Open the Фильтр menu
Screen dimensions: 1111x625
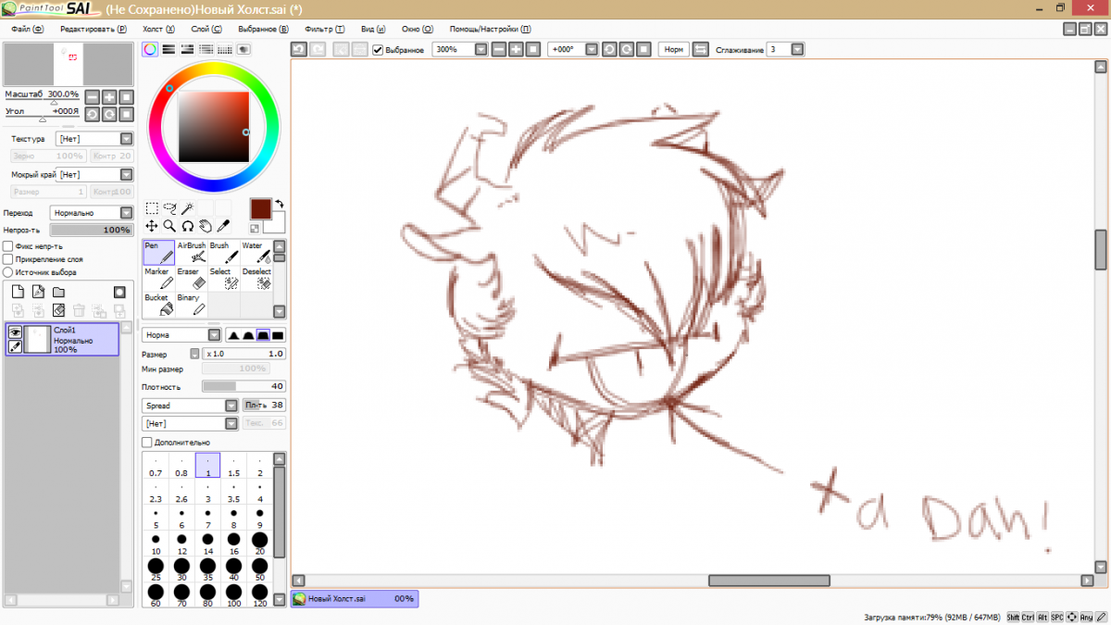click(x=324, y=29)
